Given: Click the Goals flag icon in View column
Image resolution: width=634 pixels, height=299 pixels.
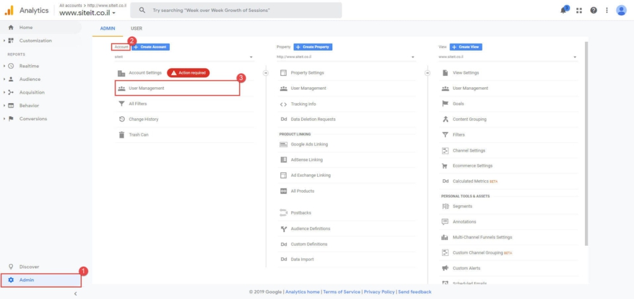Looking at the screenshot, I should [445, 104].
